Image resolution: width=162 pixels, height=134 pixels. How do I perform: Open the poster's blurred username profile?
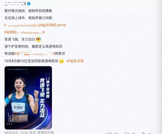tap(15, 4)
